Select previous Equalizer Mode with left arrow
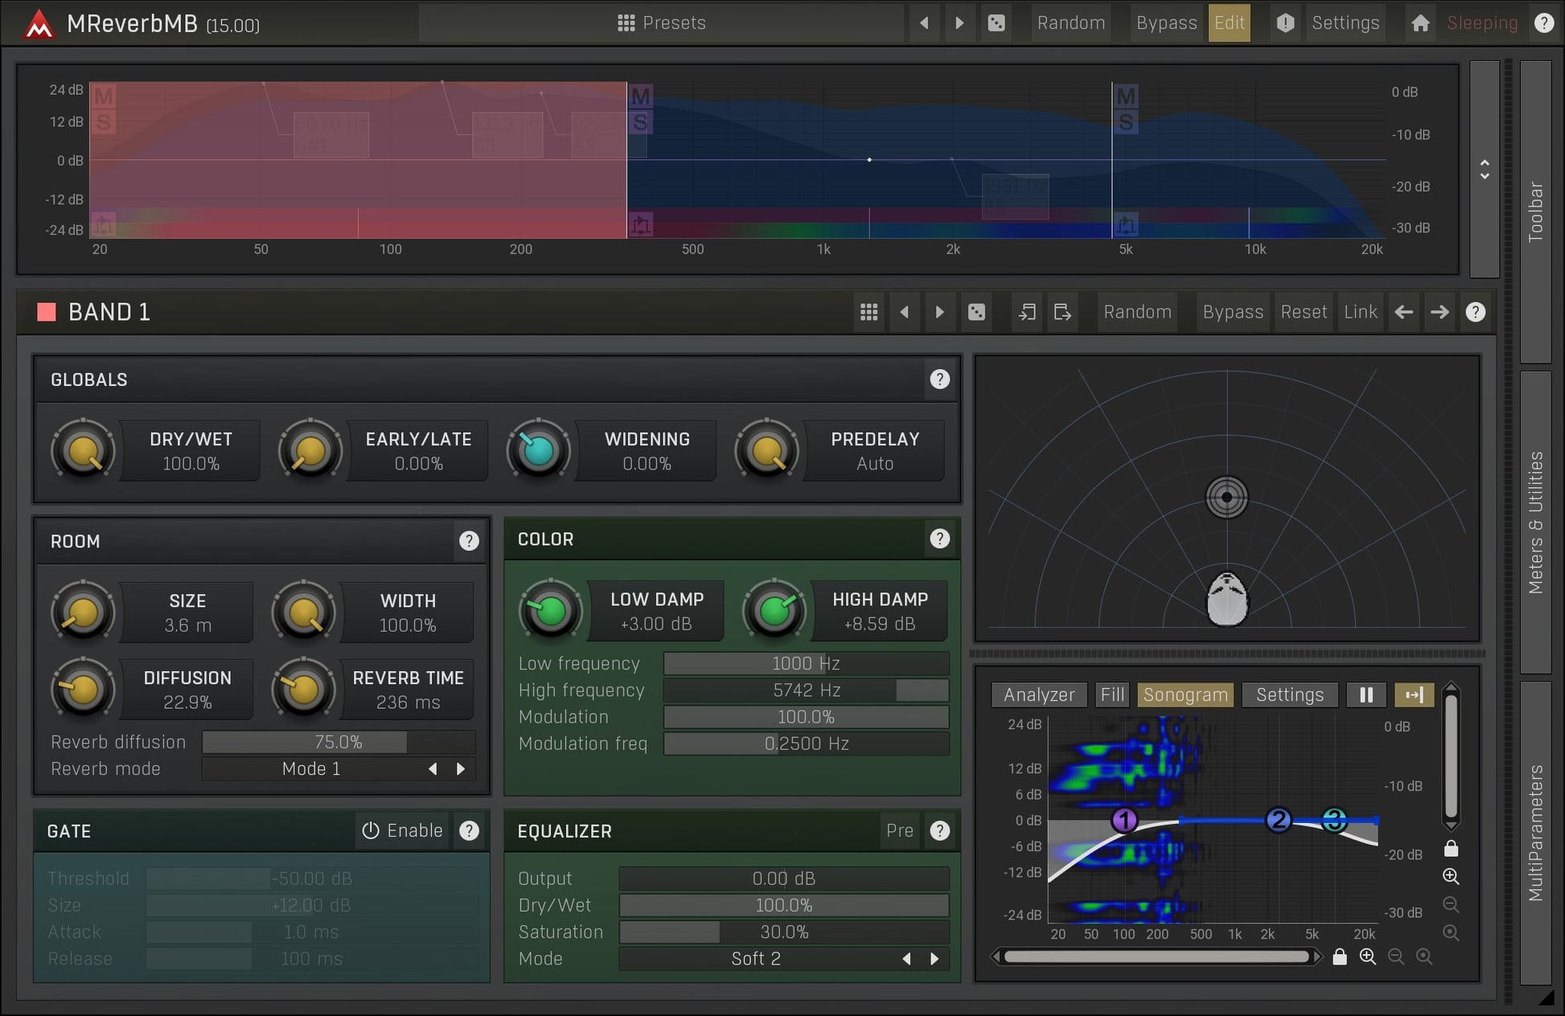This screenshot has width=1565, height=1016. (x=906, y=959)
